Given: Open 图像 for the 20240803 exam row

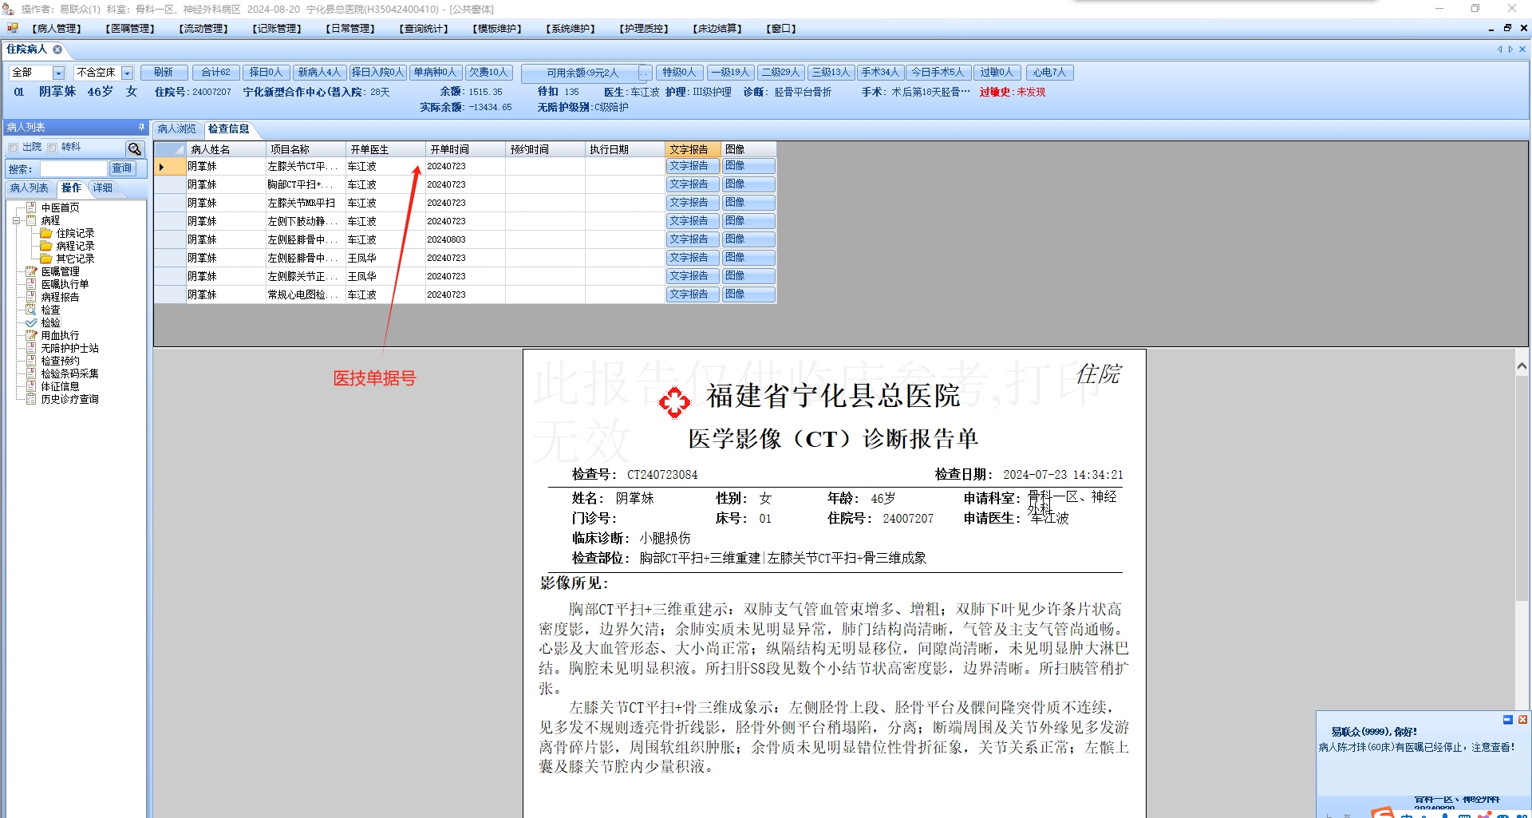Looking at the screenshot, I should click(748, 239).
